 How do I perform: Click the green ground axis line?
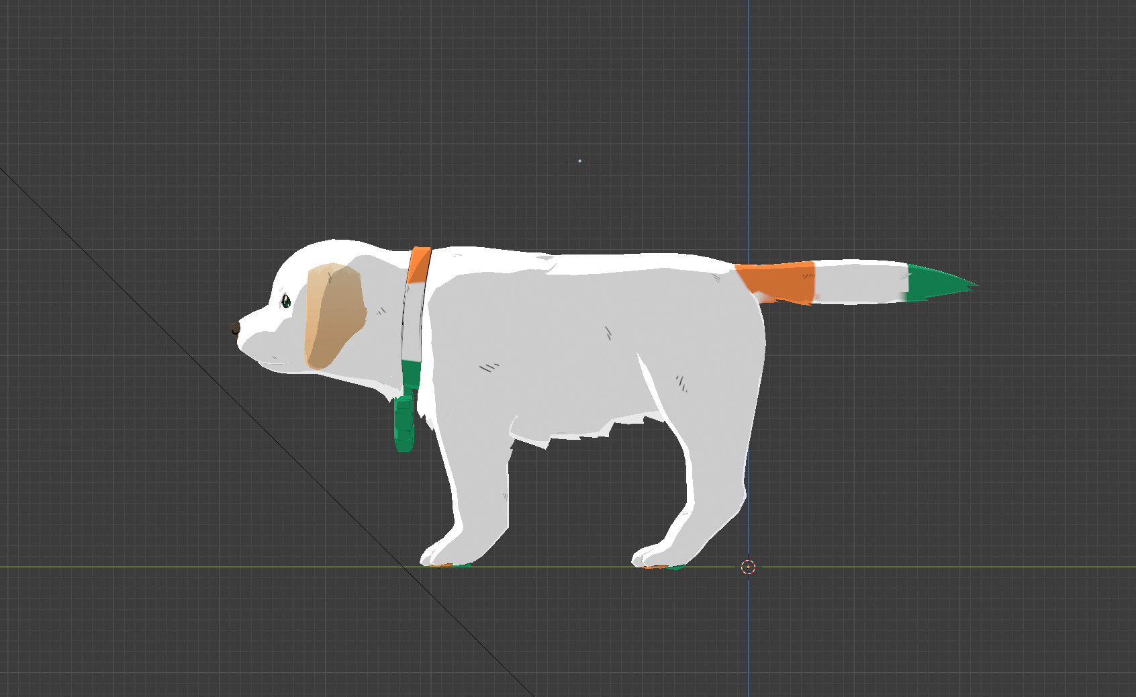pos(940,567)
